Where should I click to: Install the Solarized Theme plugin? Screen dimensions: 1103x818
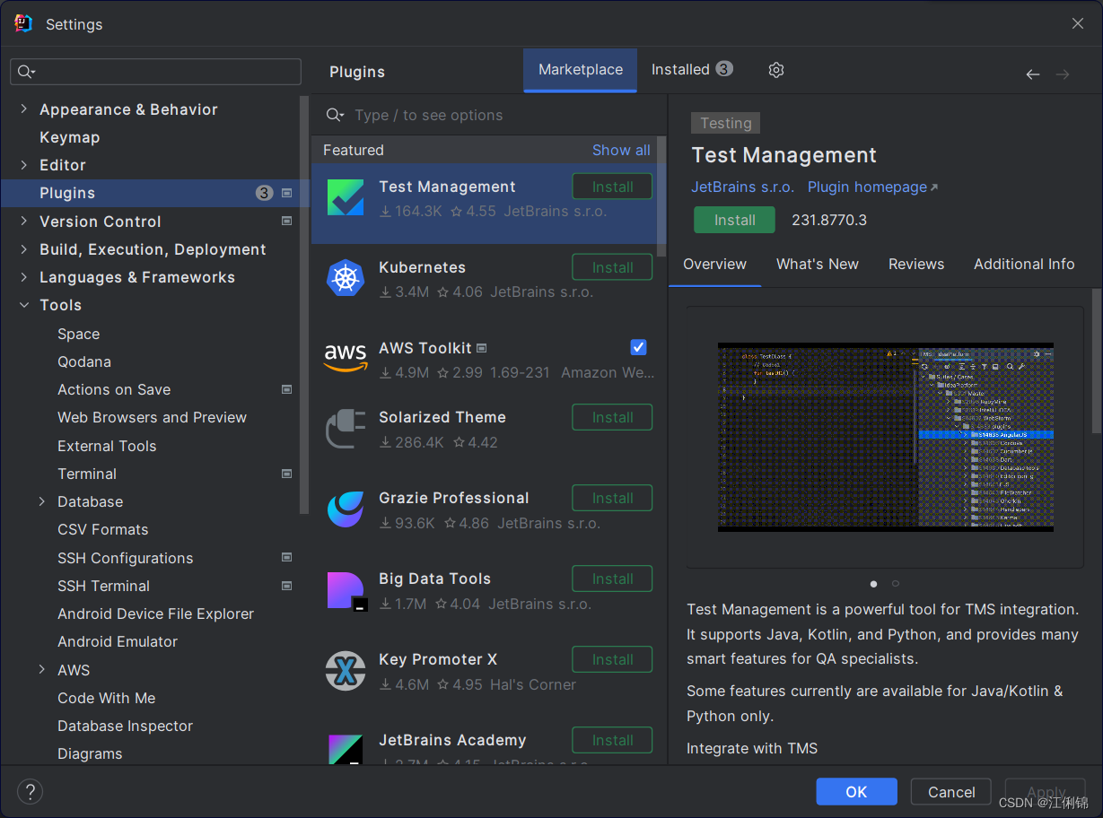coord(612,417)
